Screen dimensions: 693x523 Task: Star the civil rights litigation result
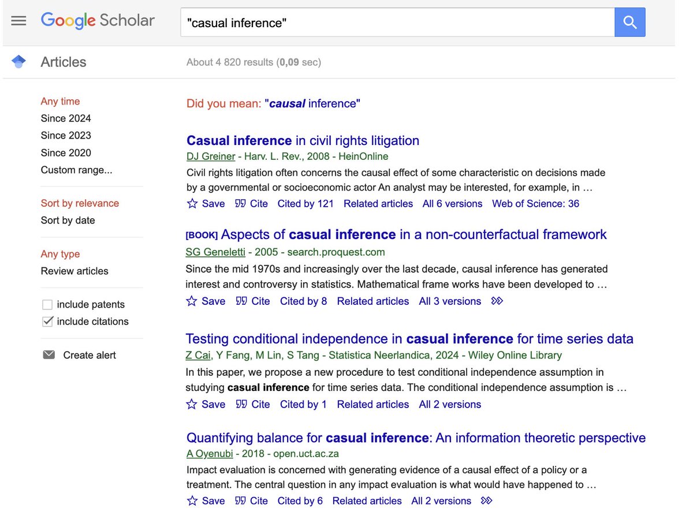point(192,204)
